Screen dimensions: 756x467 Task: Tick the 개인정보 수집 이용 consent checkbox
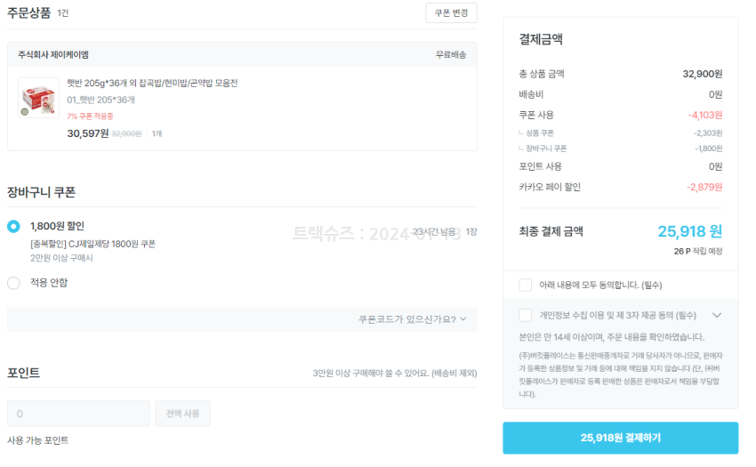(x=526, y=315)
